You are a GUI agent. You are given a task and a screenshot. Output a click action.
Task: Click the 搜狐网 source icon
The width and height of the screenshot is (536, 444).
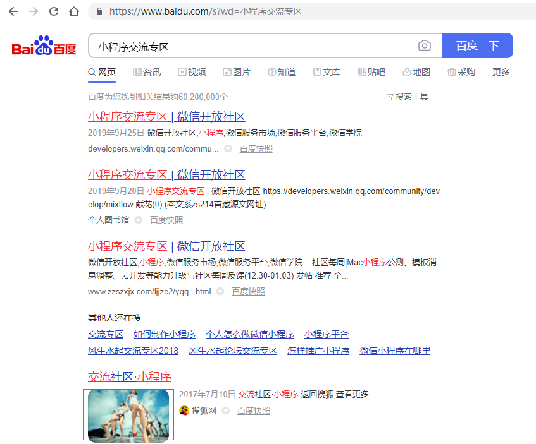pyautogui.click(x=184, y=411)
